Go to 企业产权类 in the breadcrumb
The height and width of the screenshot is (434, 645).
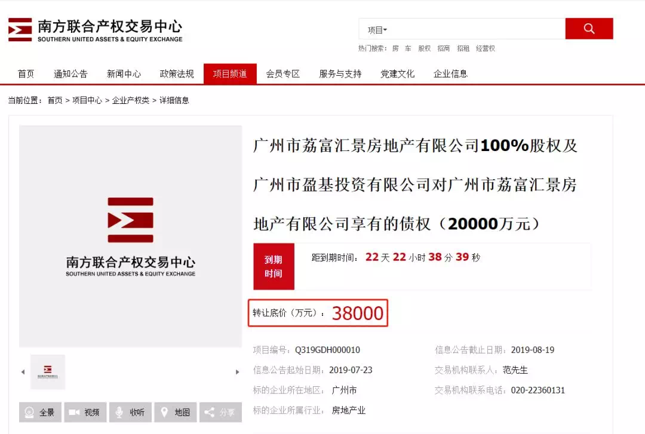point(130,100)
